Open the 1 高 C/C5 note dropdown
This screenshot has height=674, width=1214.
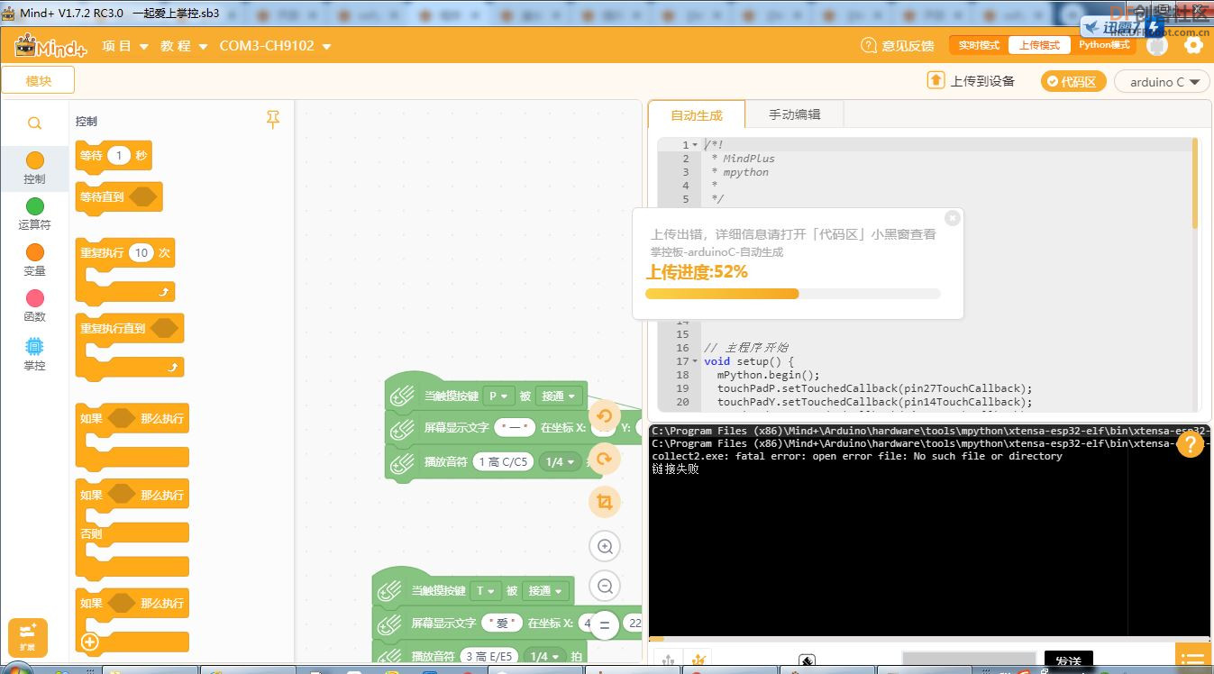click(x=503, y=461)
